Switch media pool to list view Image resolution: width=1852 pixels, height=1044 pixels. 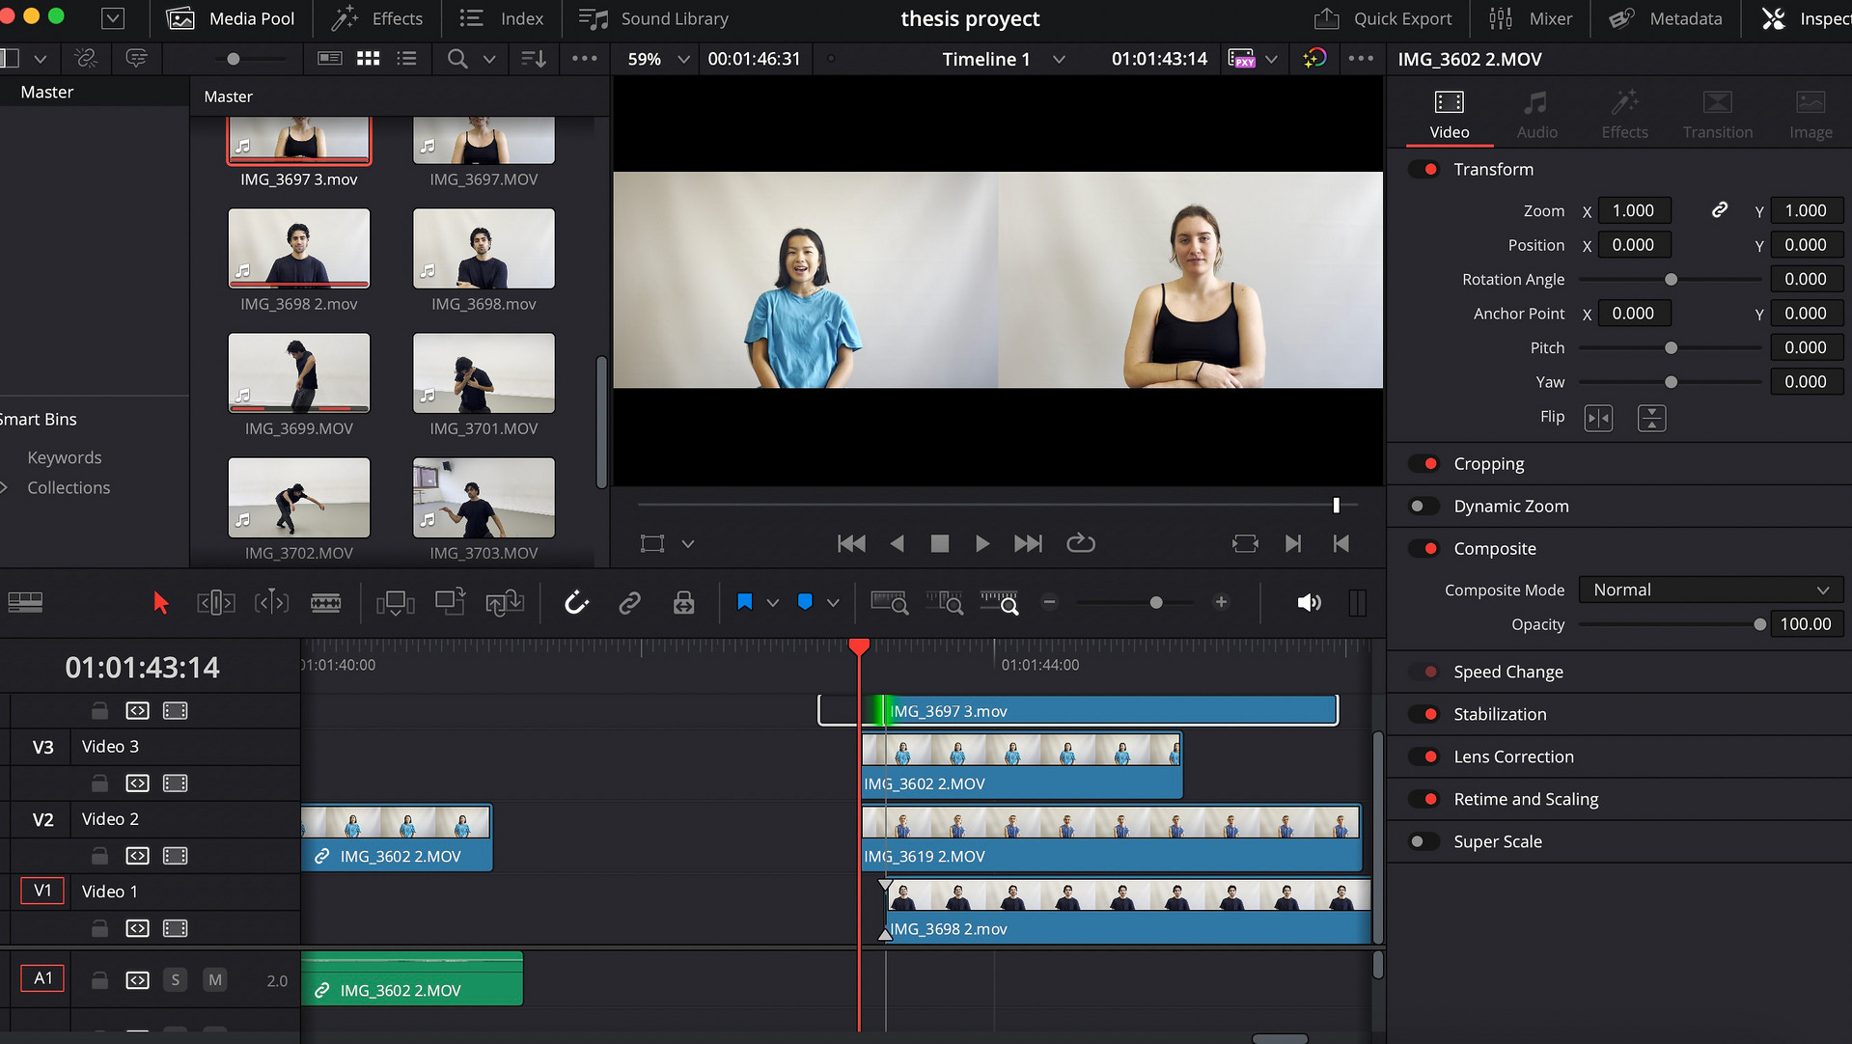tap(407, 59)
